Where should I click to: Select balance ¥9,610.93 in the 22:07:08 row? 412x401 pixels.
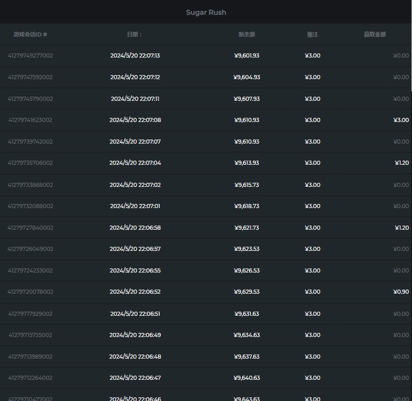(247, 120)
